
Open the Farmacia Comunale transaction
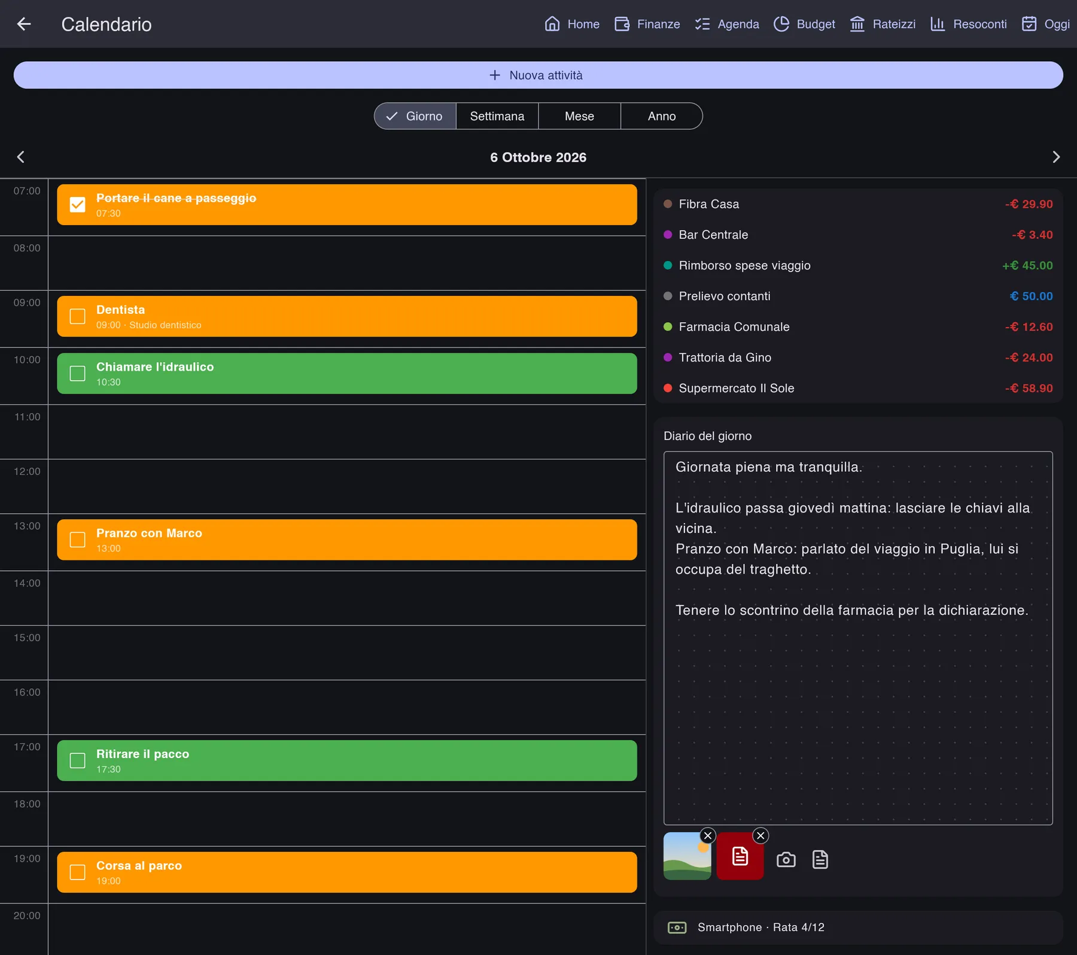tap(858, 327)
